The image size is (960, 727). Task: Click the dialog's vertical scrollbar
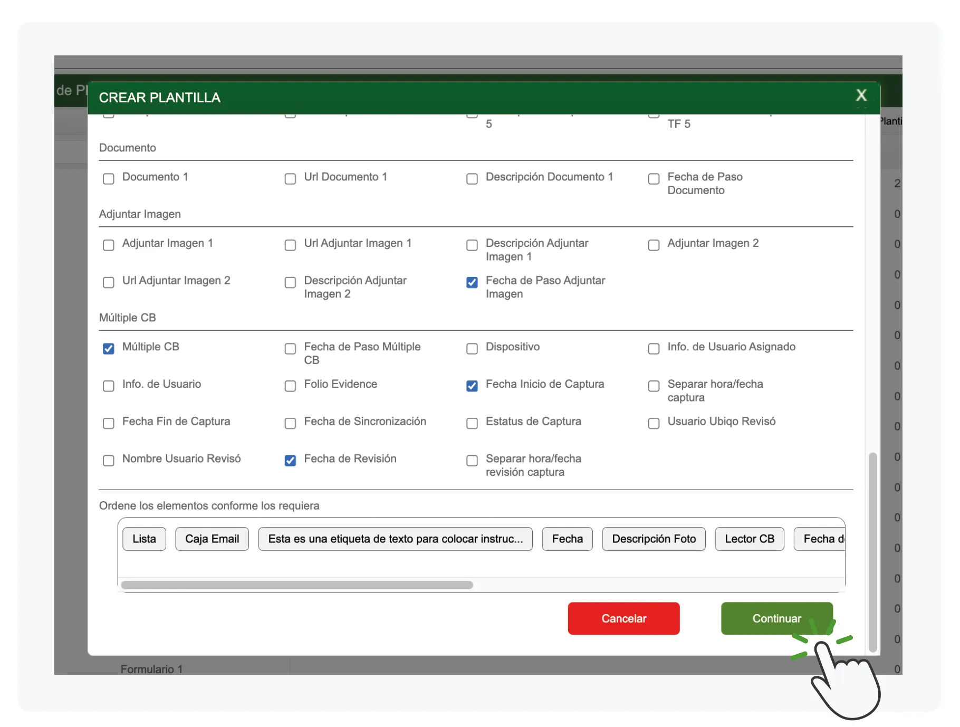(872, 552)
